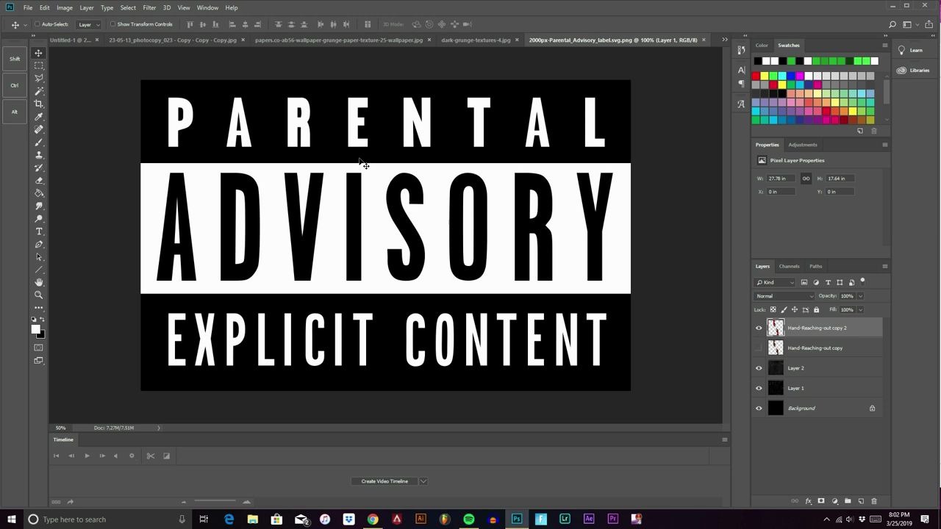Toggle Quick Mask mode icon

coord(39,348)
